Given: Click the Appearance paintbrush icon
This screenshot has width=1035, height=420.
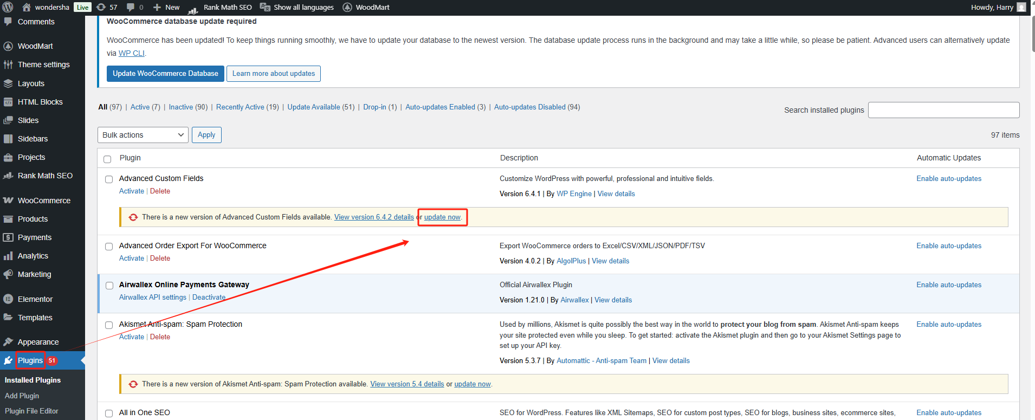Looking at the screenshot, I should click(8, 342).
